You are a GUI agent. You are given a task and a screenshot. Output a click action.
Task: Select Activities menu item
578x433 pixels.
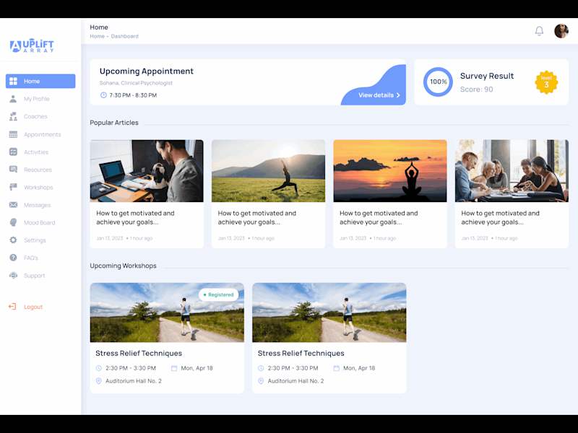point(36,152)
